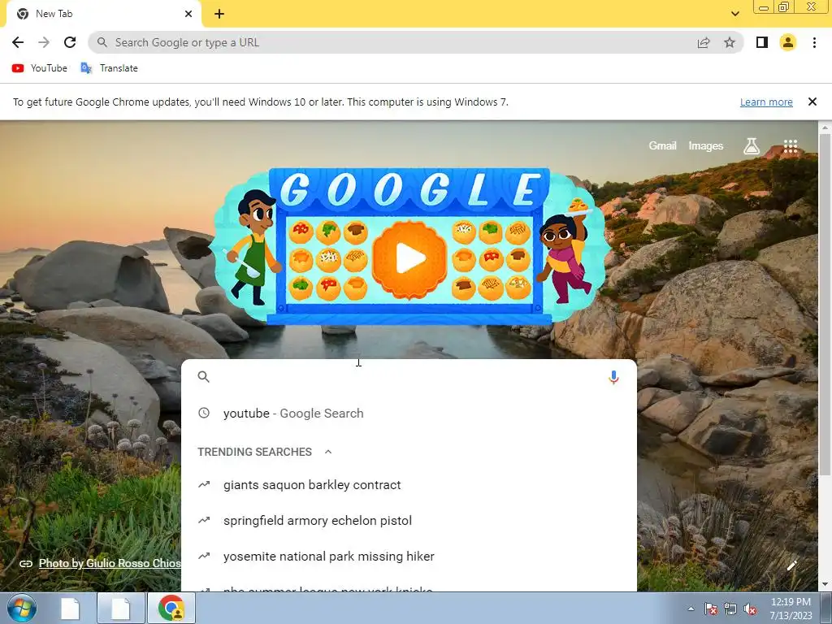The width and height of the screenshot is (832, 624).
Task: Open Chrome three-dot menu
Action: pos(814,42)
